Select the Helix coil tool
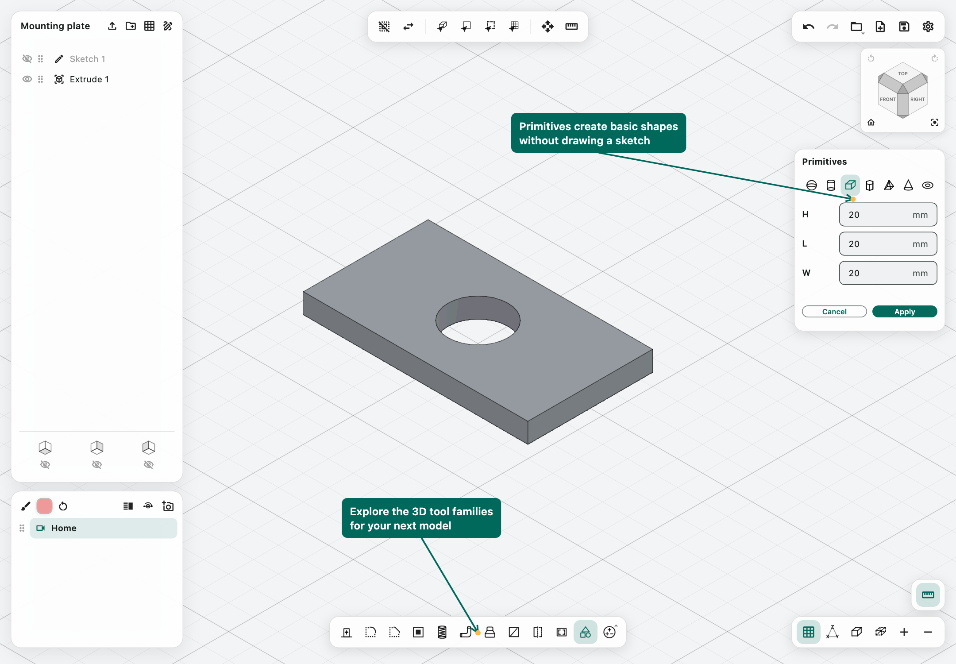The width and height of the screenshot is (956, 664). tap(442, 632)
